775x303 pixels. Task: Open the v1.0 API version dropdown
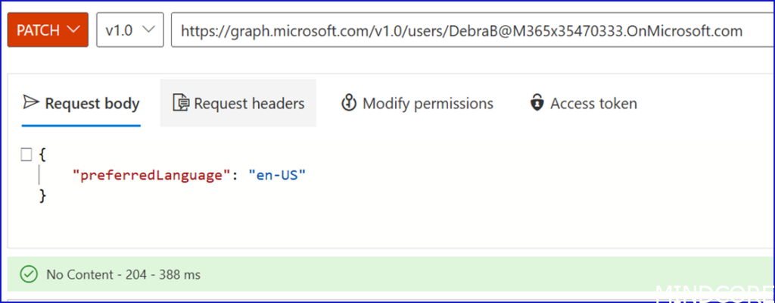(x=130, y=30)
